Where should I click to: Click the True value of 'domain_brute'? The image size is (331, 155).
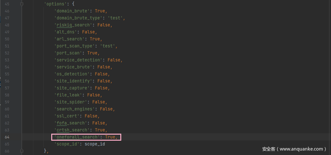[x=100, y=11]
